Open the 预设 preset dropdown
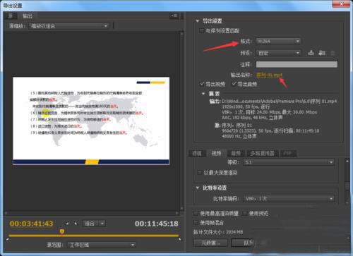Screen dimensions: 353x256 tap(279, 53)
